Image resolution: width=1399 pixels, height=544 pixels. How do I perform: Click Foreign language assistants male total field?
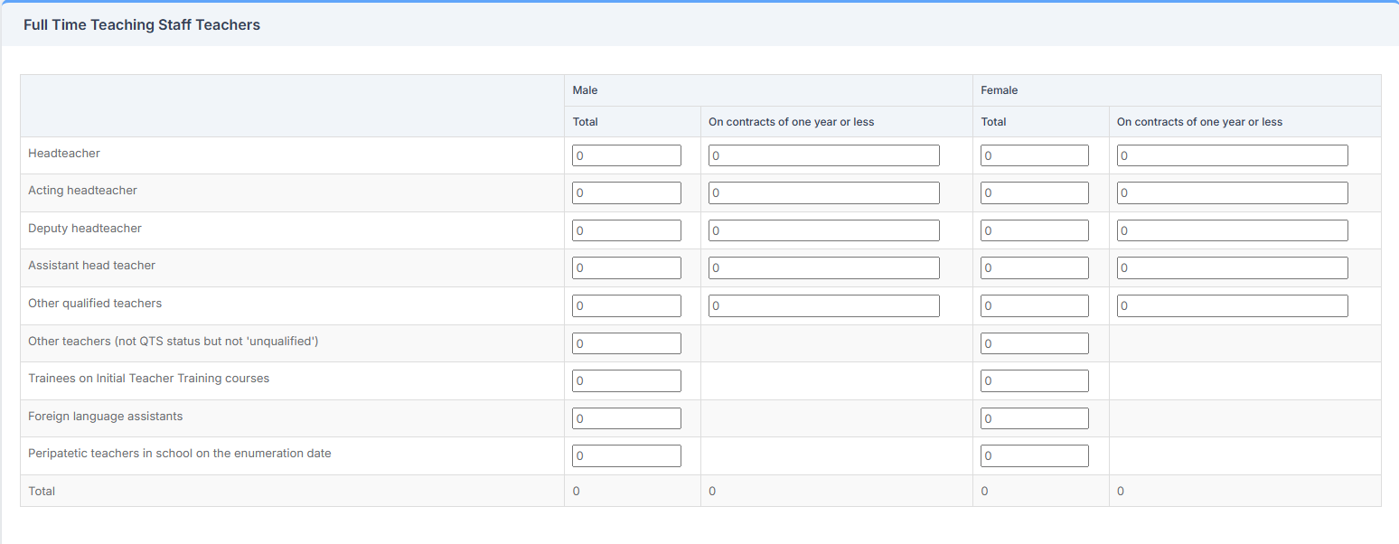click(x=626, y=418)
